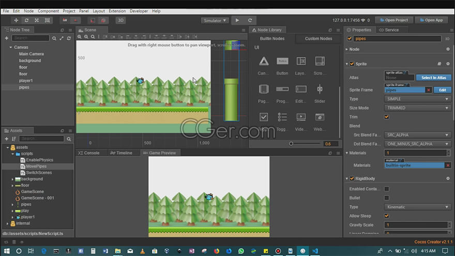Pick the VideoPlayer node icon
455x256 pixels.
click(x=301, y=117)
